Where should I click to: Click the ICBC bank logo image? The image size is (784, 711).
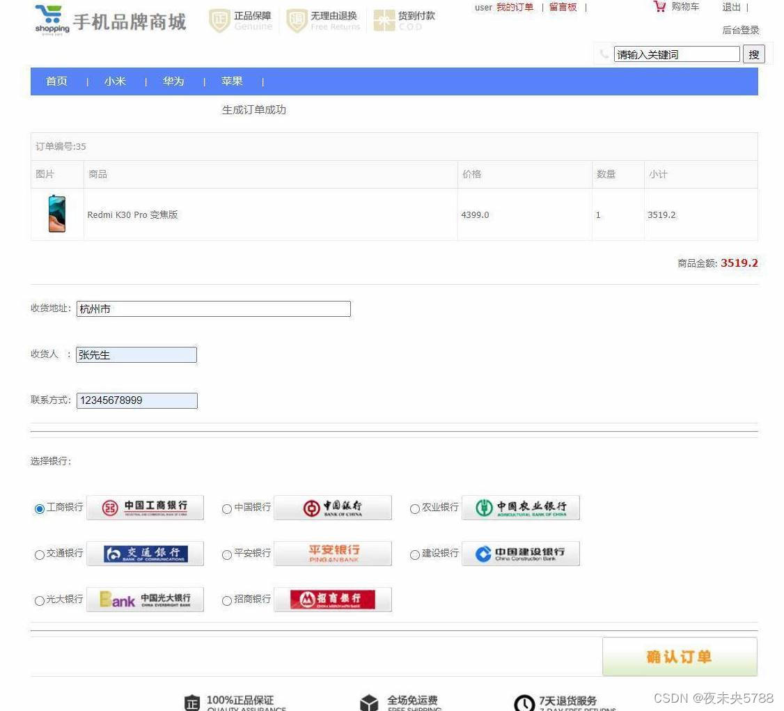click(145, 508)
